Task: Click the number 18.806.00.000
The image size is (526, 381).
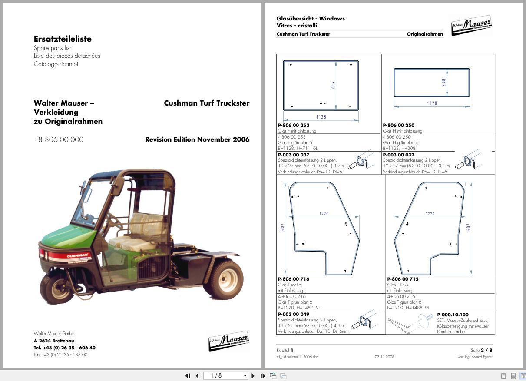Action: tap(59, 139)
